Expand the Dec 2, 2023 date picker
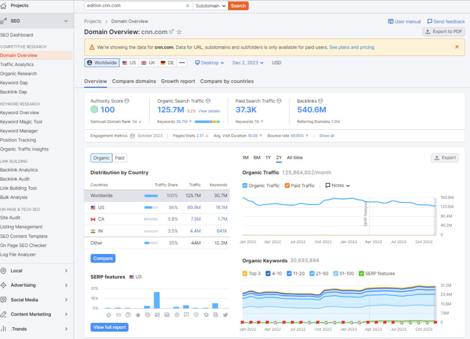Screen dimensions: 470x339 248,63
